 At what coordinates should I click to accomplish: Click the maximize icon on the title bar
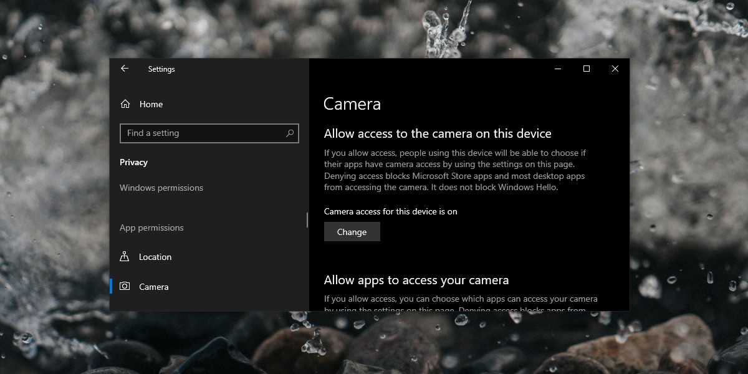[586, 69]
